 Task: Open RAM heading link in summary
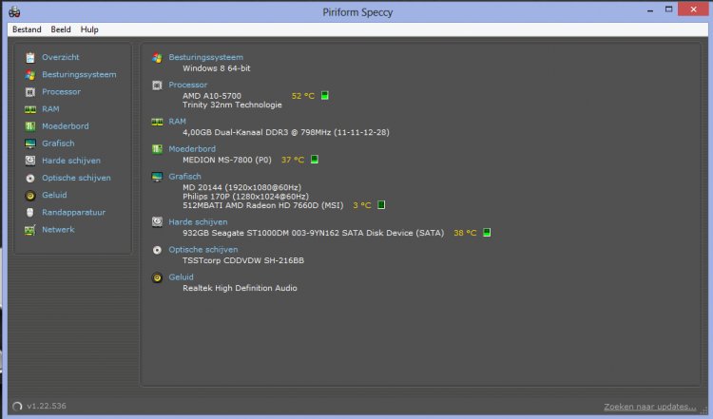(178, 122)
